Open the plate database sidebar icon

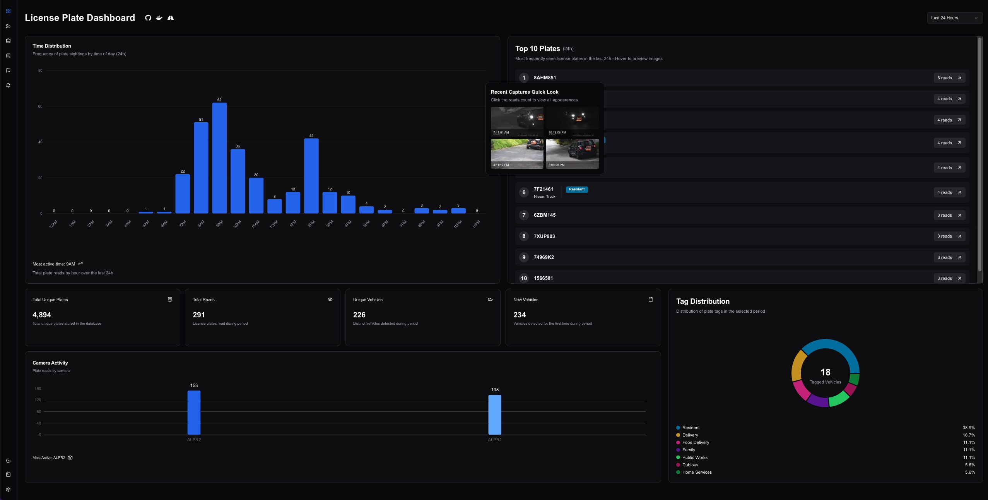point(8,41)
